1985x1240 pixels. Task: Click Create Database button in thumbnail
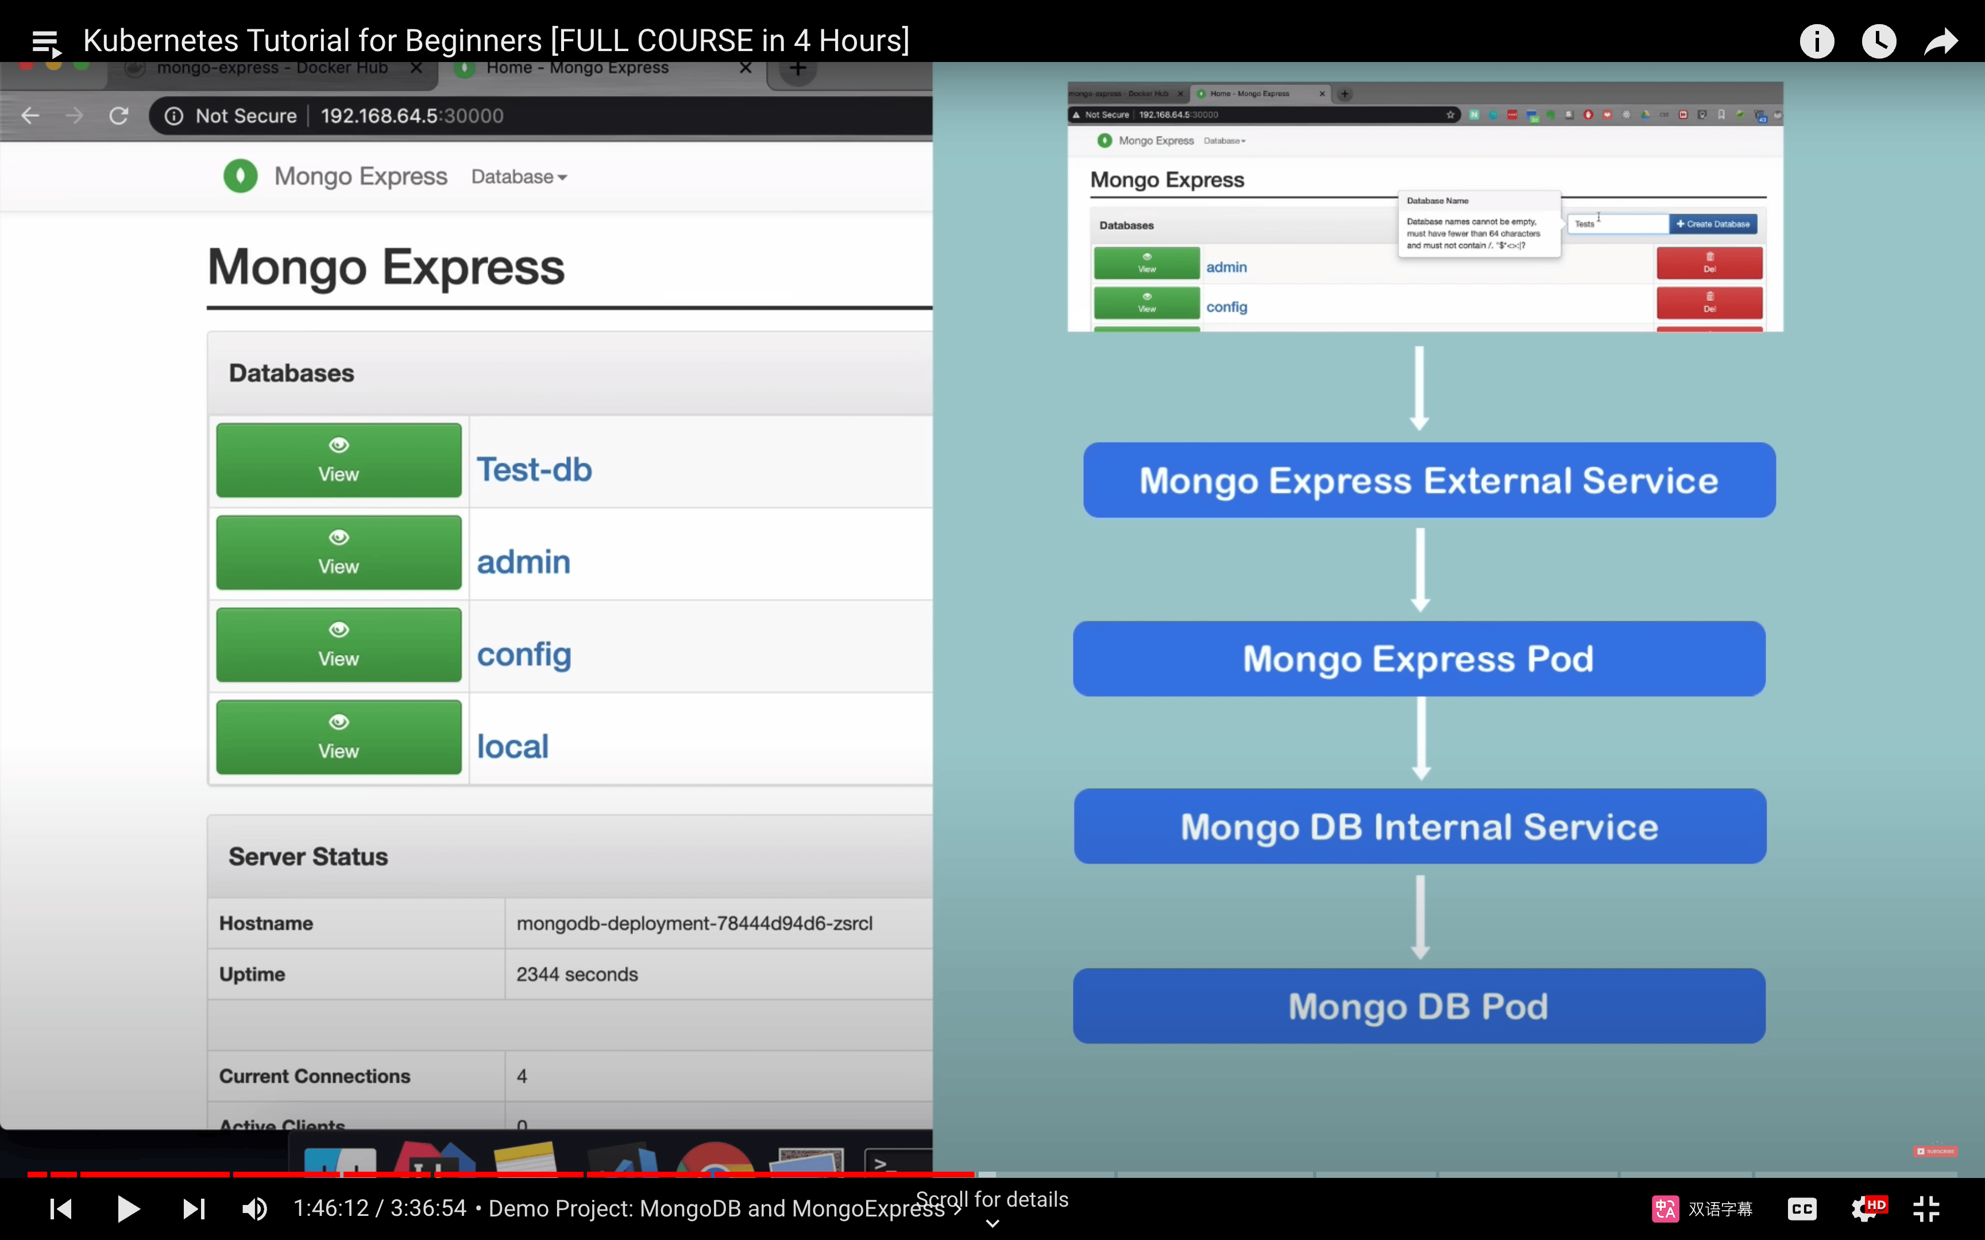pos(1713,224)
